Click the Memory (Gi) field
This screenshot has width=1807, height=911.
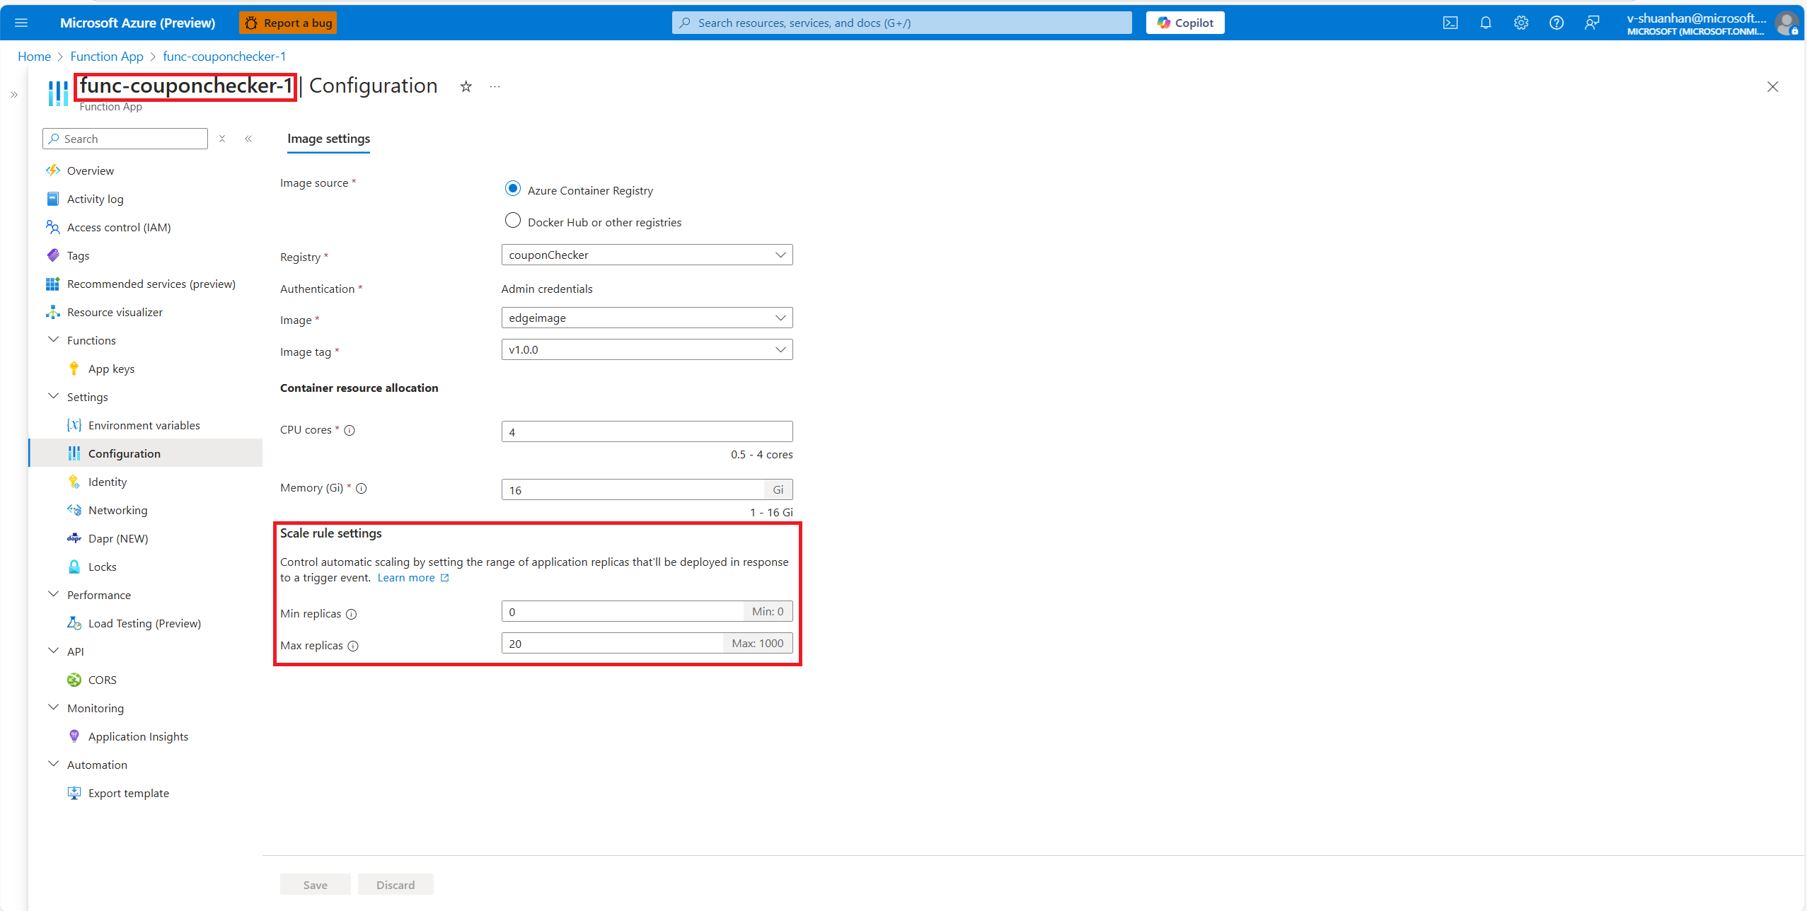[633, 489]
